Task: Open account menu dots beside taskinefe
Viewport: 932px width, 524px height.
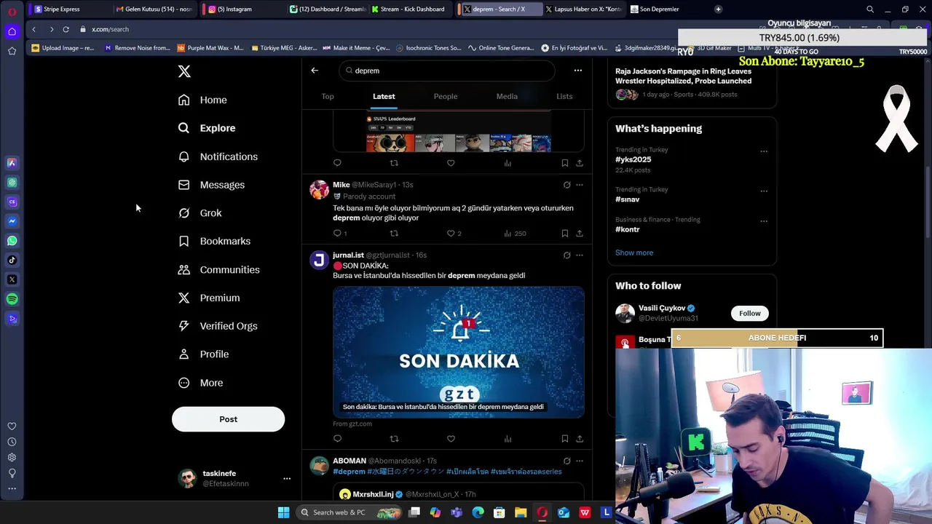Action: [287, 479]
